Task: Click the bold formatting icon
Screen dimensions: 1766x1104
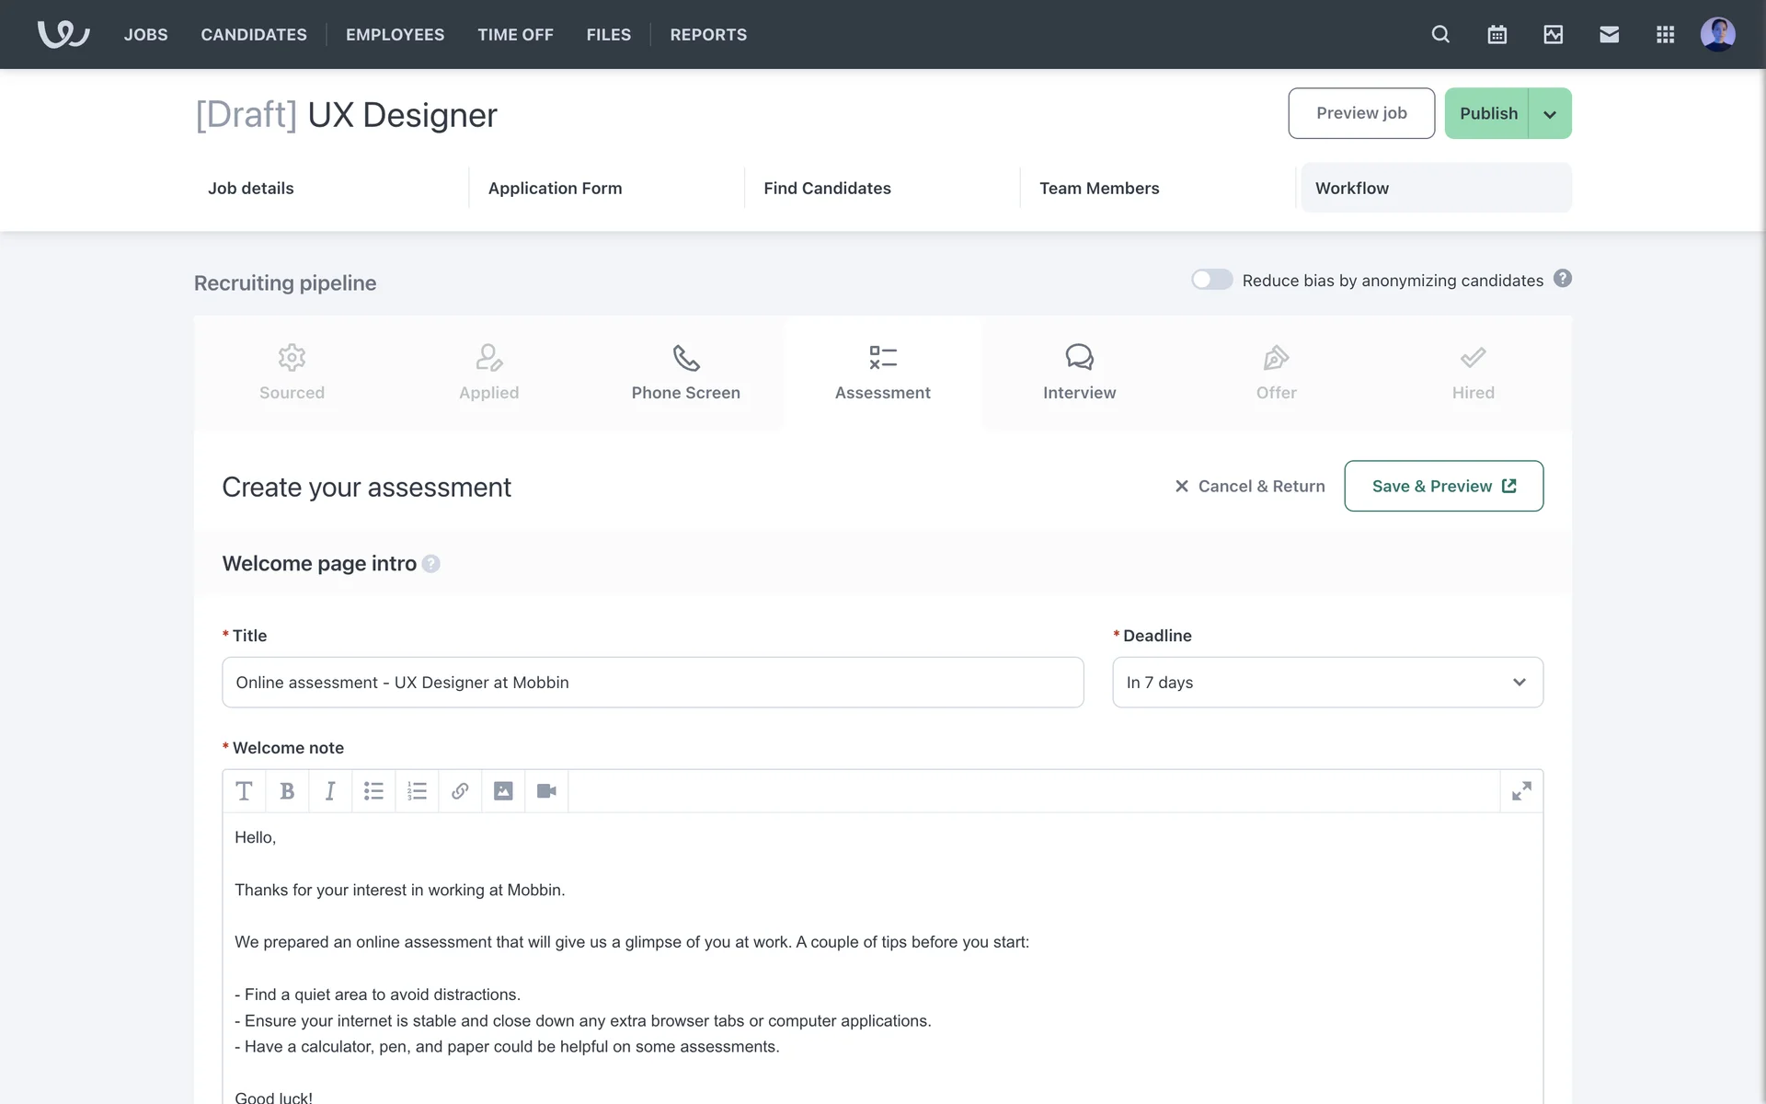Action: (287, 791)
